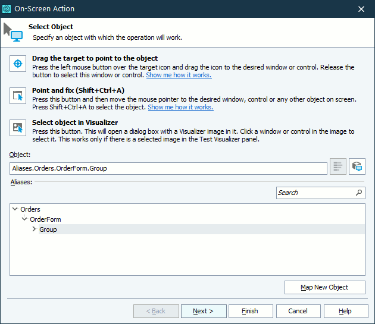Click into the Object text field

[x=168, y=168]
